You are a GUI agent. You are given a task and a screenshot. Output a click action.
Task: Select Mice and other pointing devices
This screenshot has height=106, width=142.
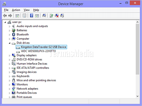(36, 80)
